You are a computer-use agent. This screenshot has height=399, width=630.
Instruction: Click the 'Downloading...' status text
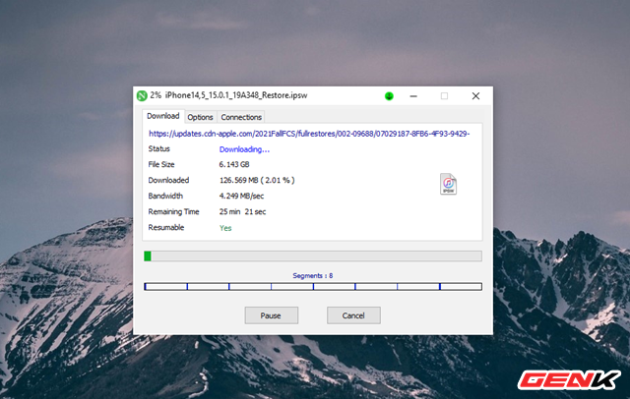244,149
